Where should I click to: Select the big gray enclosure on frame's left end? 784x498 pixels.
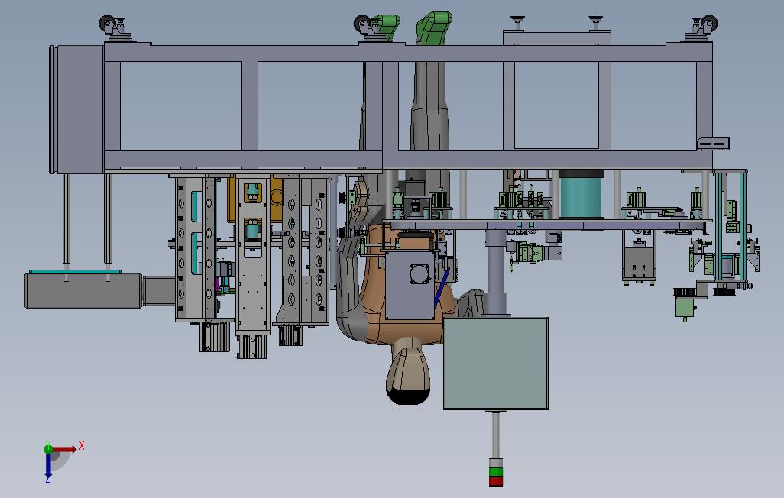[77, 109]
